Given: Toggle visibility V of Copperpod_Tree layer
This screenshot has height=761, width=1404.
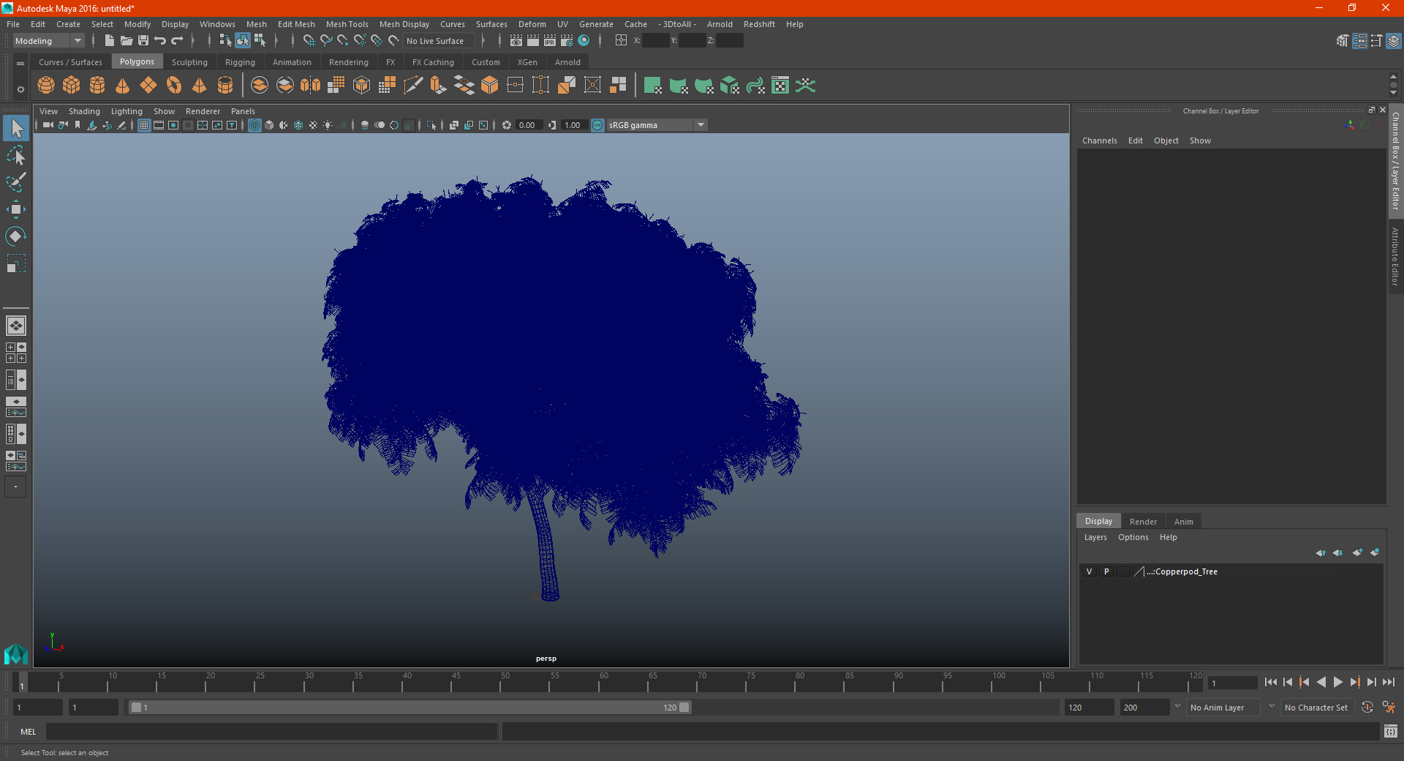Looking at the screenshot, I should 1089,571.
